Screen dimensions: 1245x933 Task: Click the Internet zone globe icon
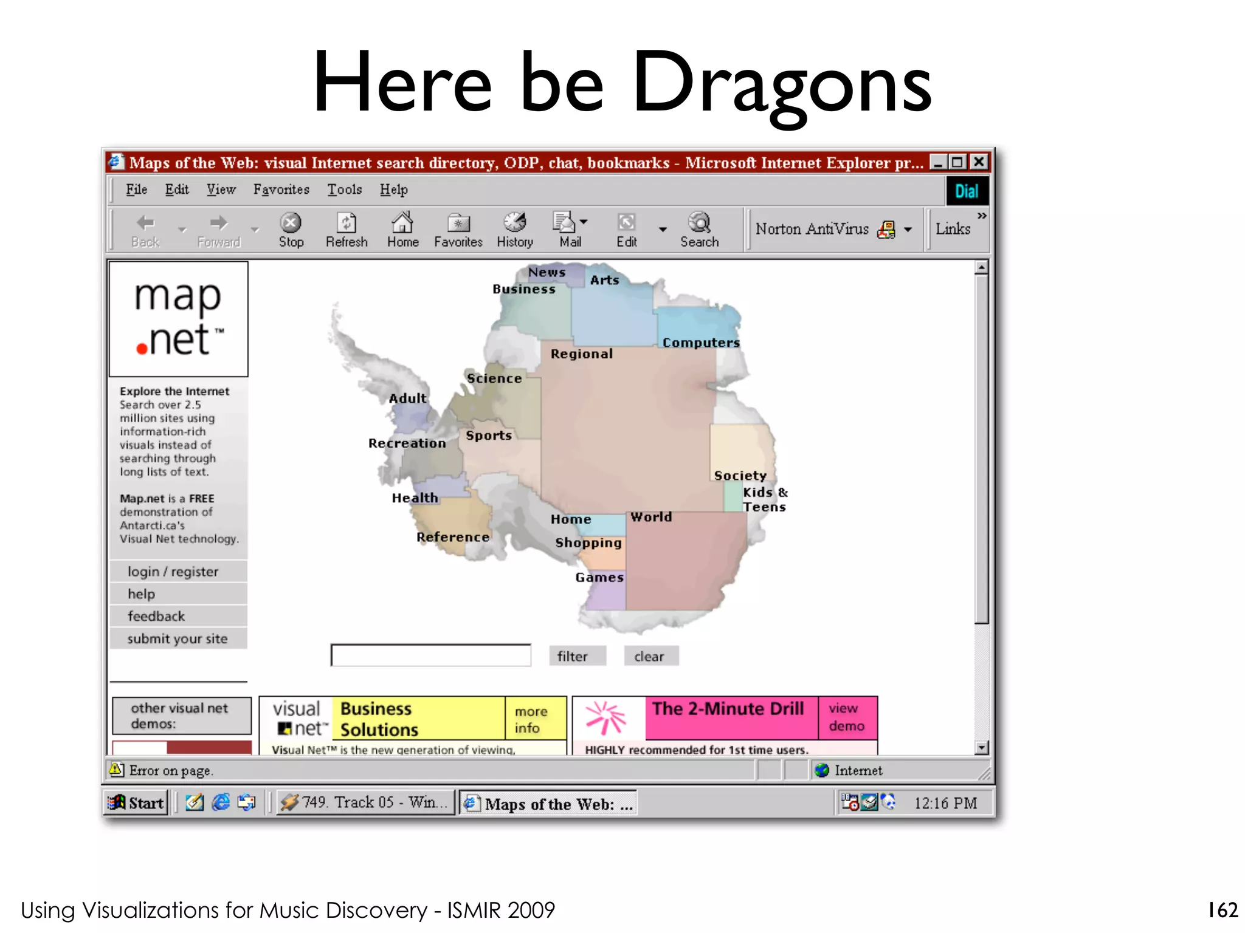click(822, 770)
